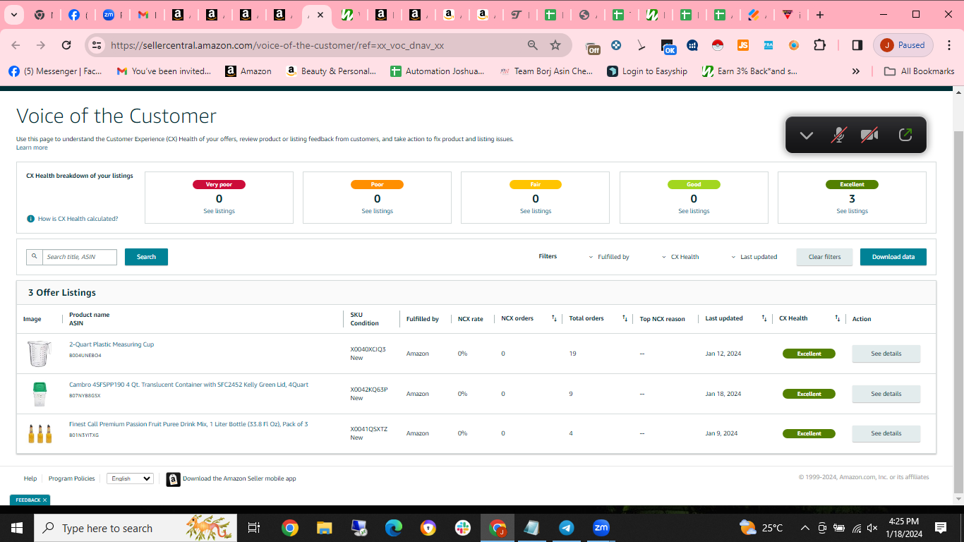964x542 pixels.
Task: Open the Learn more link
Action: pyautogui.click(x=32, y=147)
